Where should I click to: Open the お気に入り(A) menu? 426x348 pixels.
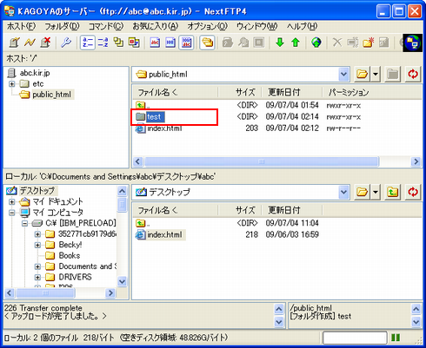coord(156,26)
